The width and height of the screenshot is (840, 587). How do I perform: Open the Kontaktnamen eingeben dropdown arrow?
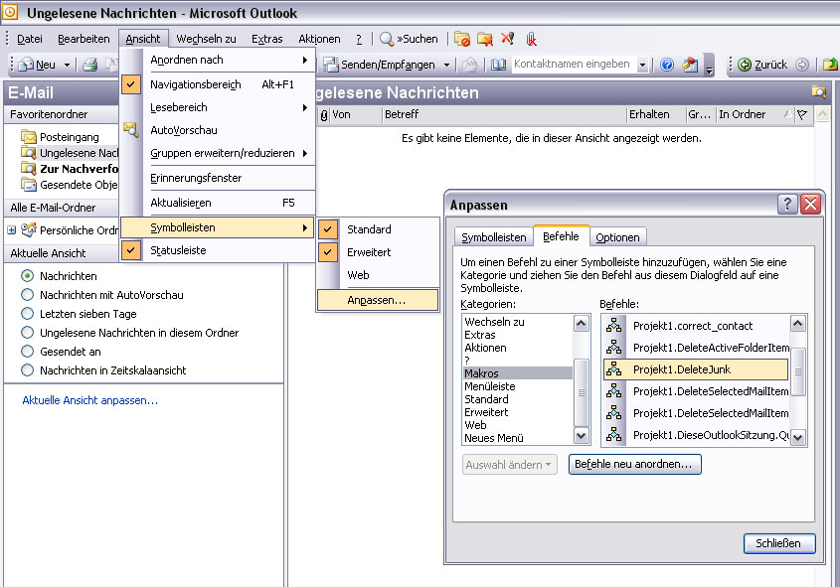(x=643, y=66)
